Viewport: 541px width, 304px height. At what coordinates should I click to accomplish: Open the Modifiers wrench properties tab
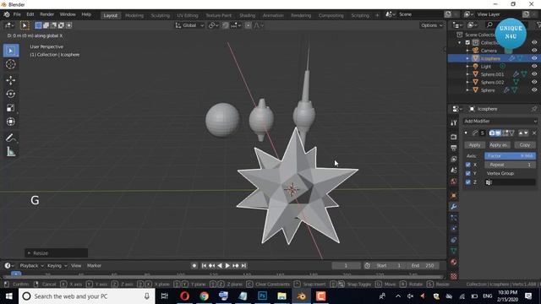[x=454, y=206]
